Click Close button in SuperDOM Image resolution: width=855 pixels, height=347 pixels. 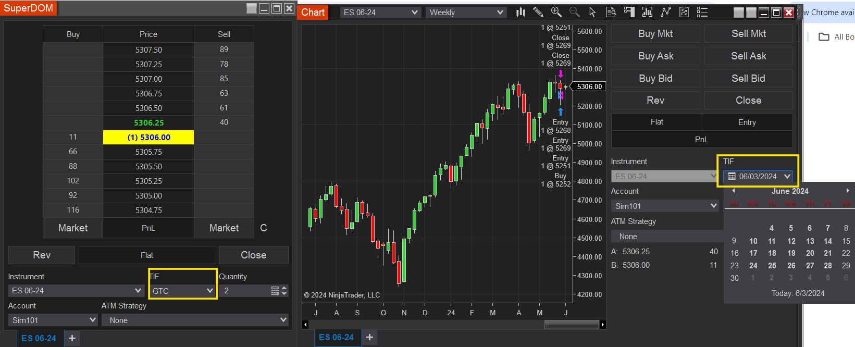point(254,255)
